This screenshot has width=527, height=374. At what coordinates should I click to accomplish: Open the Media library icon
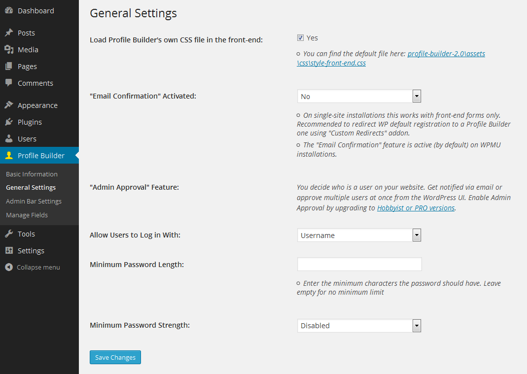click(x=9, y=49)
